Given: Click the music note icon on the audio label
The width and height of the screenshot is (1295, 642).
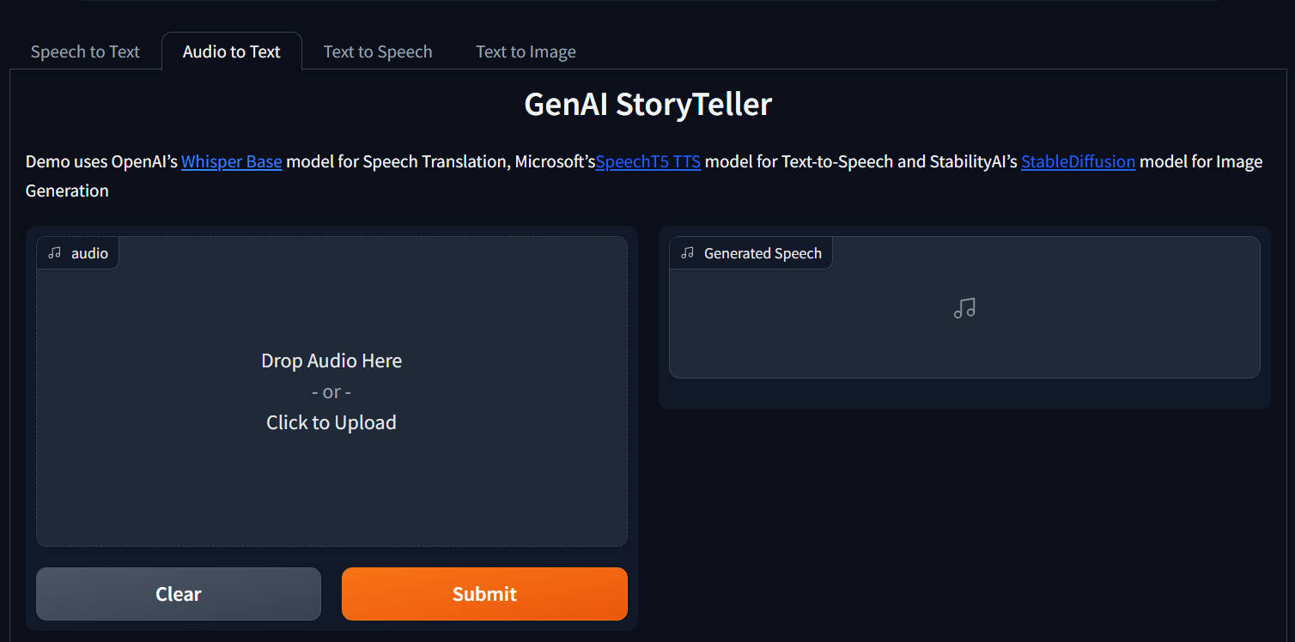Looking at the screenshot, I should coord(54,252).
